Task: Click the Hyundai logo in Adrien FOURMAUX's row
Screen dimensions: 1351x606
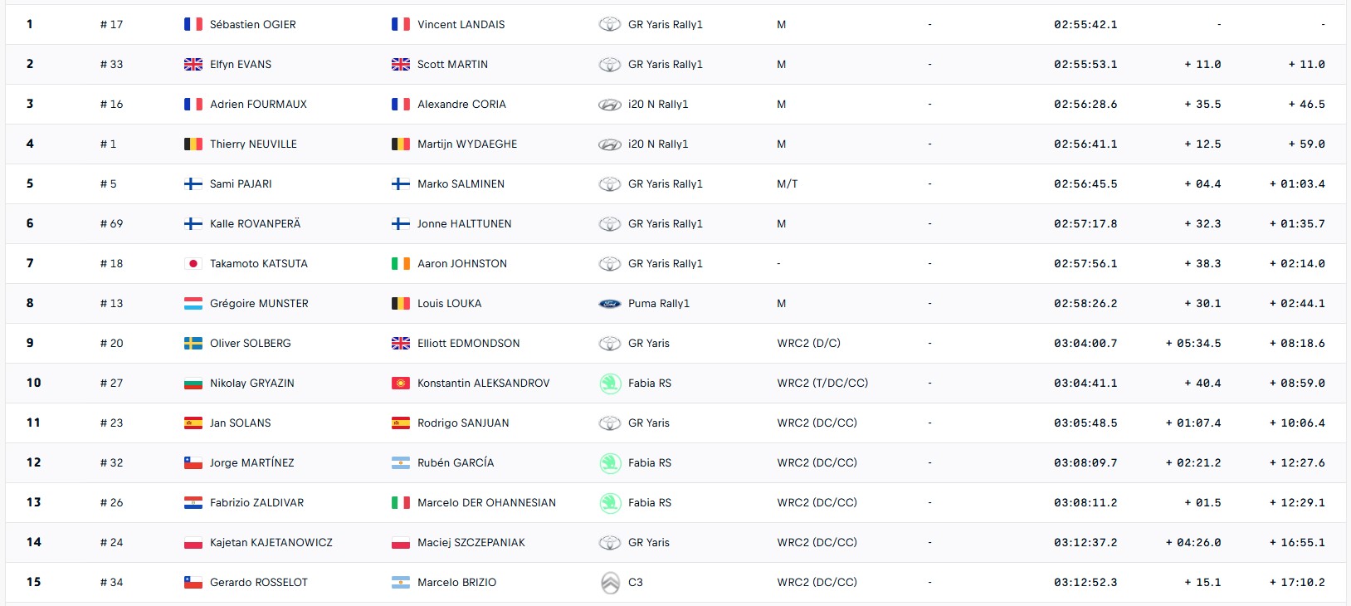Action: coord(610,105)
